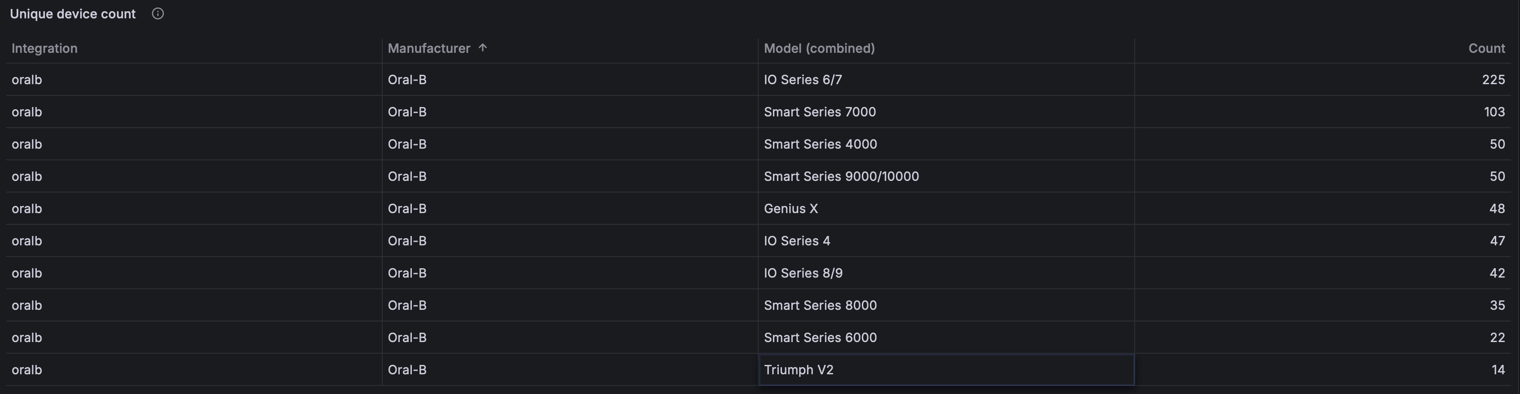Sort table by Integration column header
1520x394 pixels.
(x=44, y=48)
